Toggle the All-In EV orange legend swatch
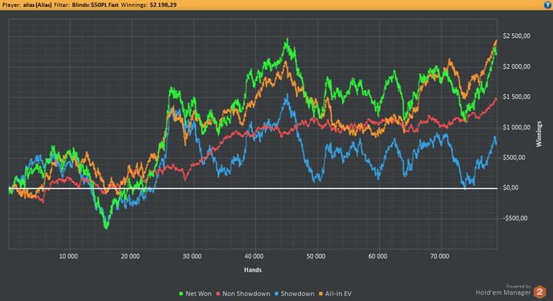This screenshot has height=301, width=553. [321, 294]
